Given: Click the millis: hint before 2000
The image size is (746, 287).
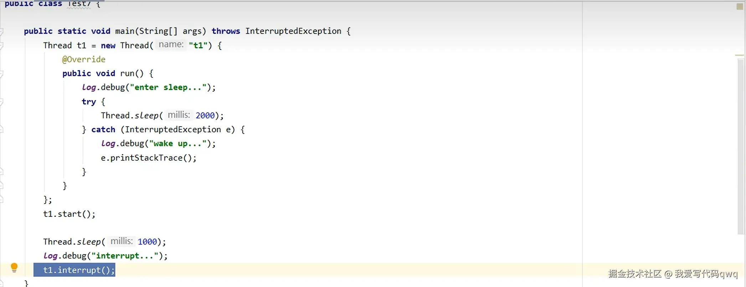Looking at the screenshot, I should [179, 115].
